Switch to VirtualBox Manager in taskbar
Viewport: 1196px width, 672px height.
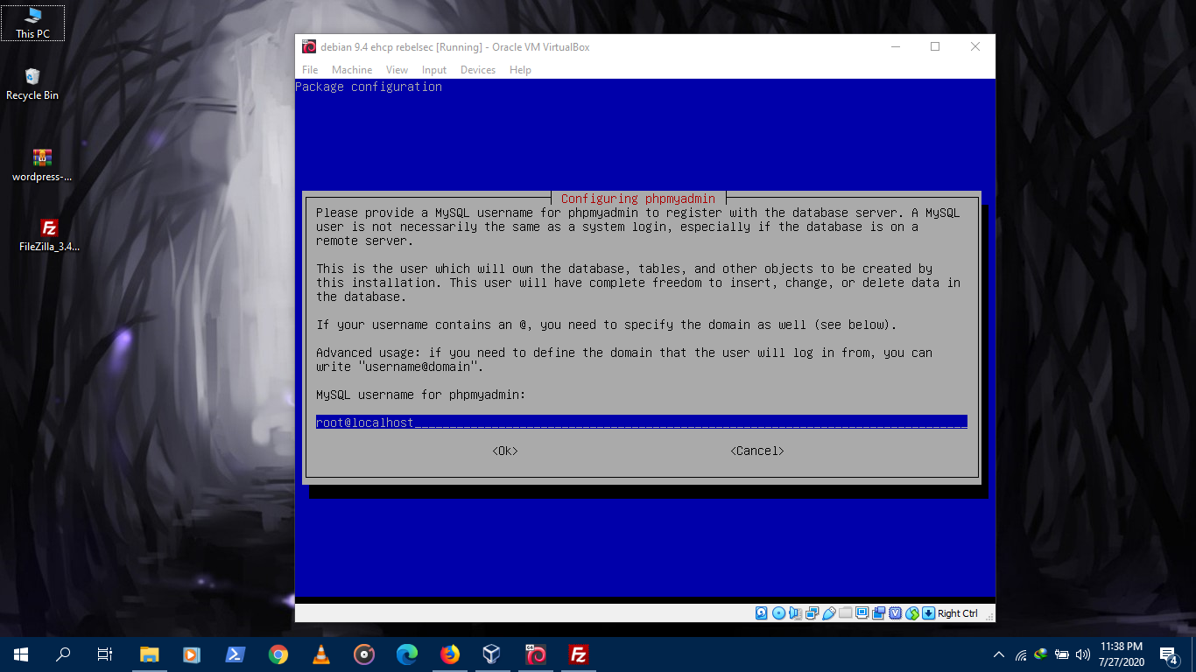[492, 654]
